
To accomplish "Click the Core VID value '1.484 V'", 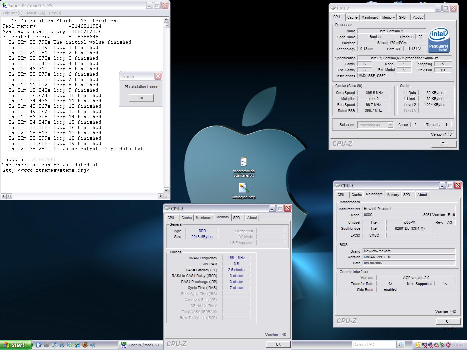I will click(415, 49).
